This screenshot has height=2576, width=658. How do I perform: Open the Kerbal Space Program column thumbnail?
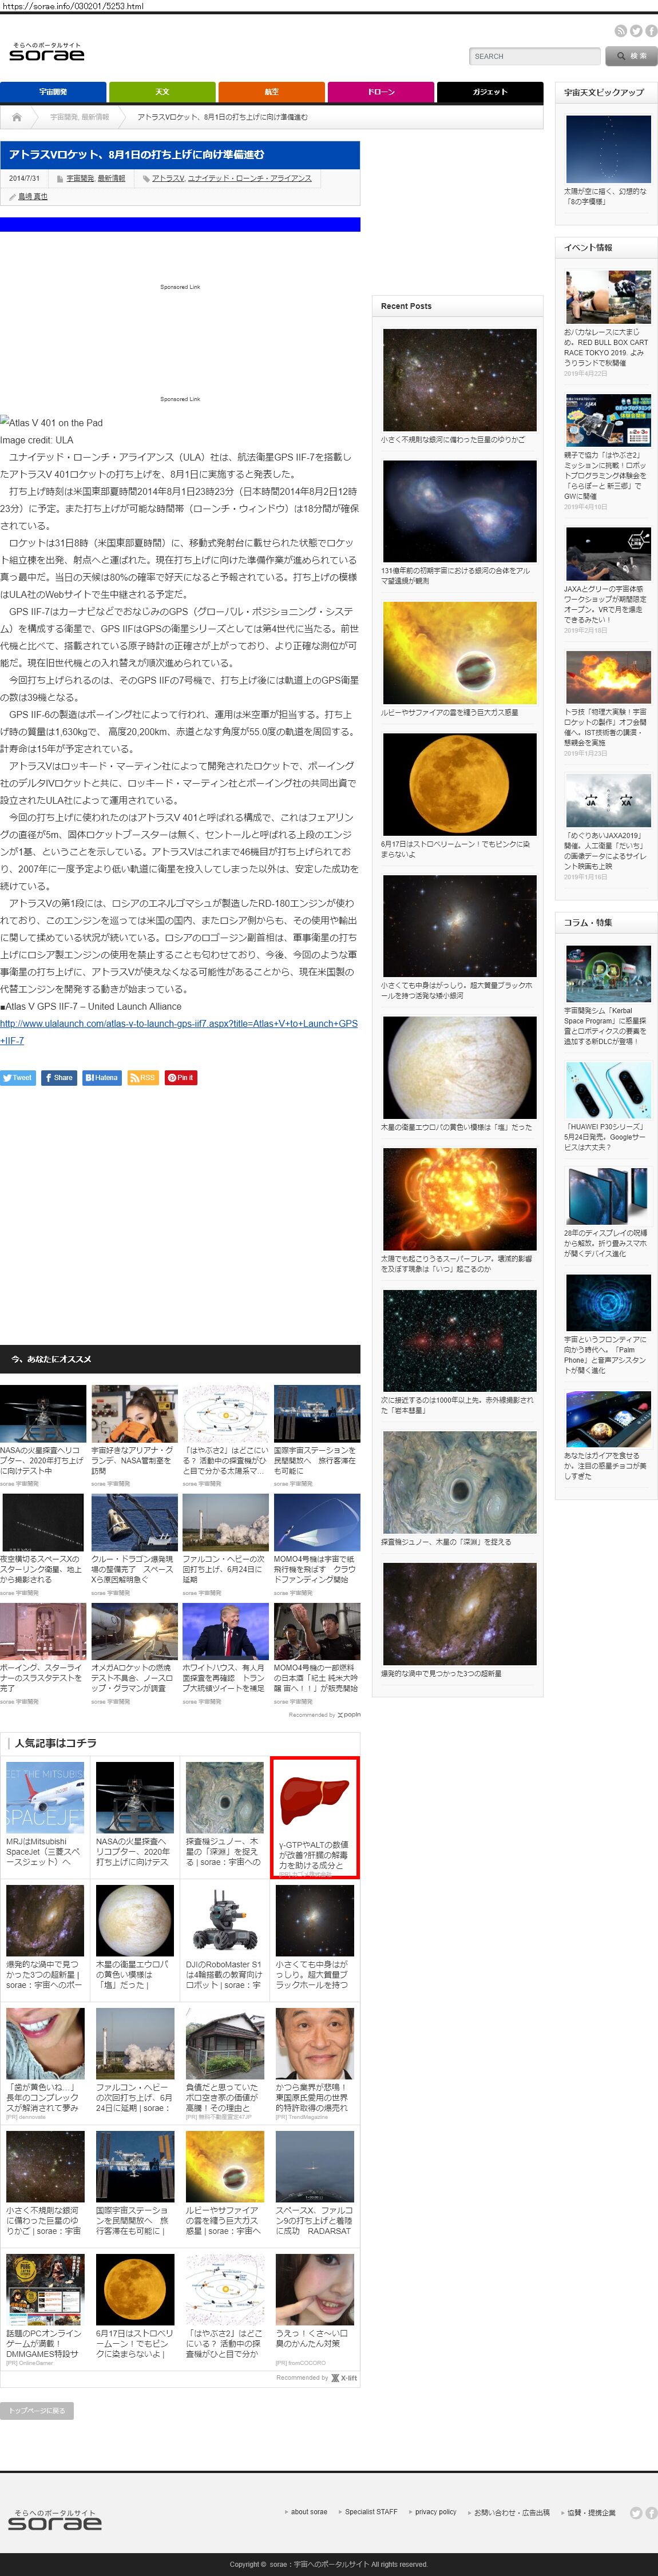tap(607, 973)
